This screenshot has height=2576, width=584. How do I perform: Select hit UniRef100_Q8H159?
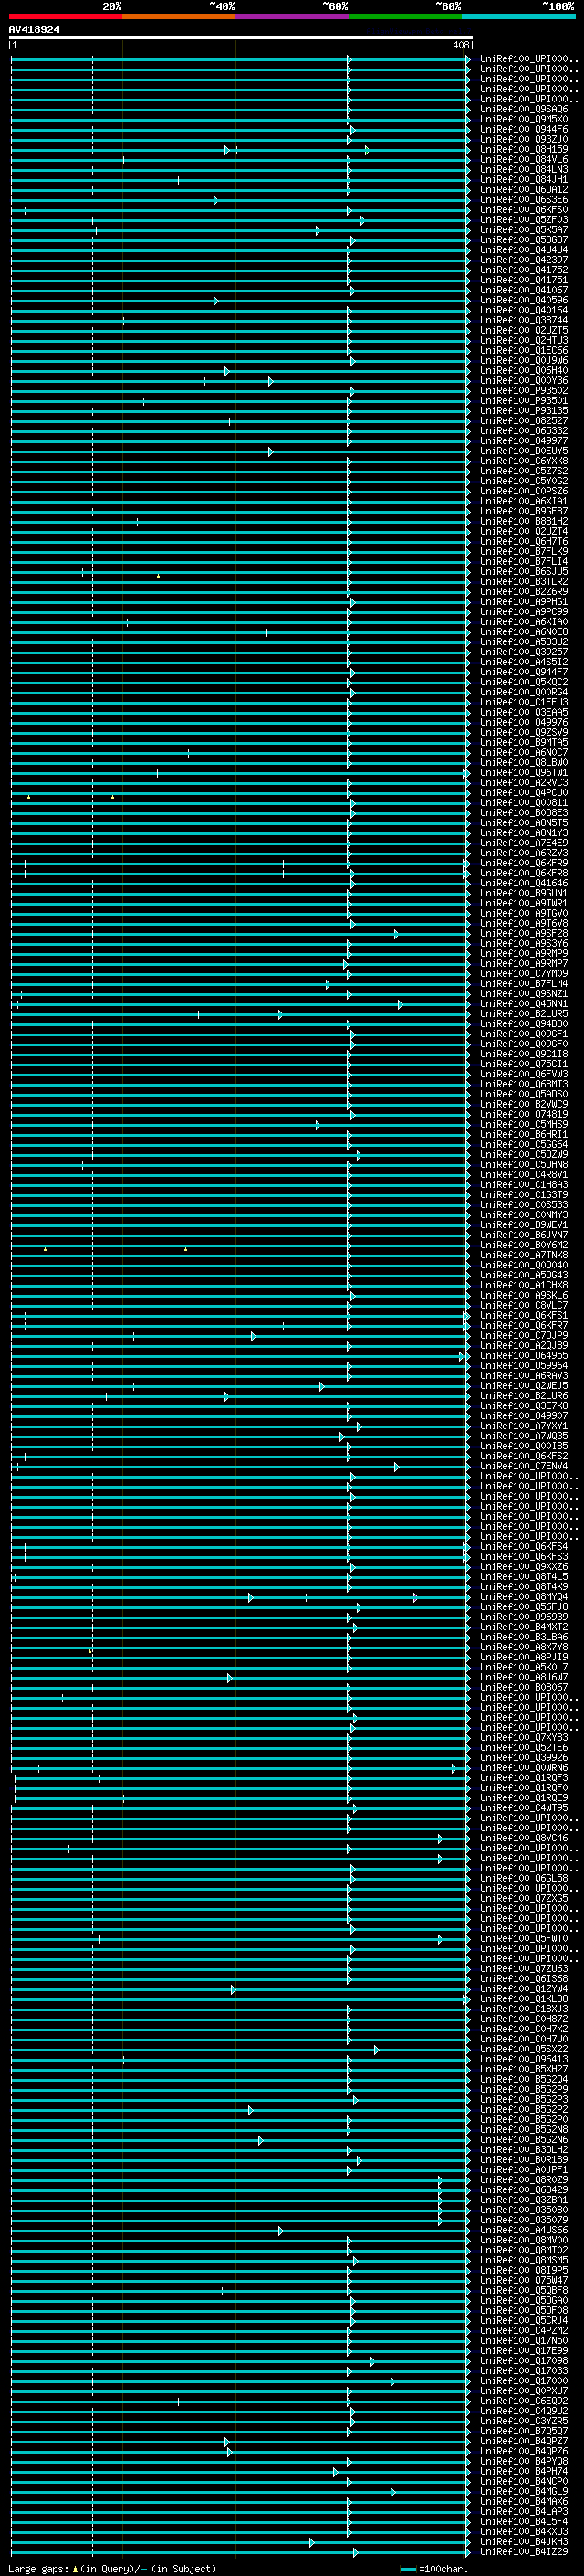point(524,149)
